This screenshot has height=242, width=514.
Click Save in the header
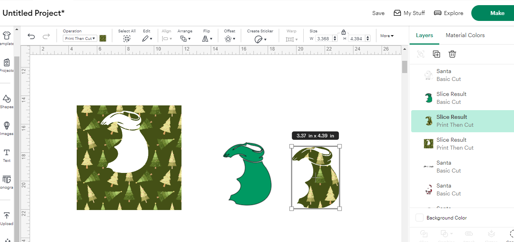pos(378,13)
